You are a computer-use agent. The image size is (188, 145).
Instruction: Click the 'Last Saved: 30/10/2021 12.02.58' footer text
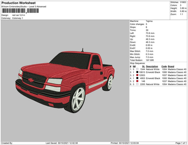tap(62, 143)
